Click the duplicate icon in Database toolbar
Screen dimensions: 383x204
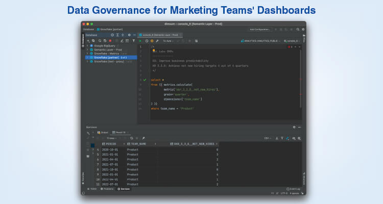point(93,41)
